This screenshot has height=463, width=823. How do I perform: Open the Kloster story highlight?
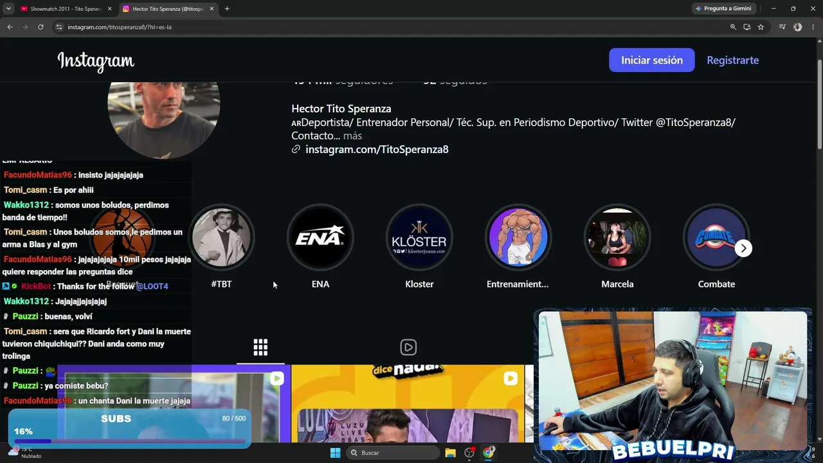[419, 238]
